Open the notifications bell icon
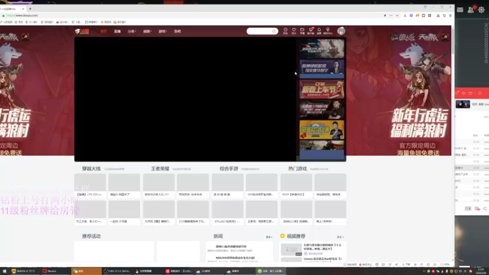The width and height of the screenshot is (489, 275). [x=319, y=31]
